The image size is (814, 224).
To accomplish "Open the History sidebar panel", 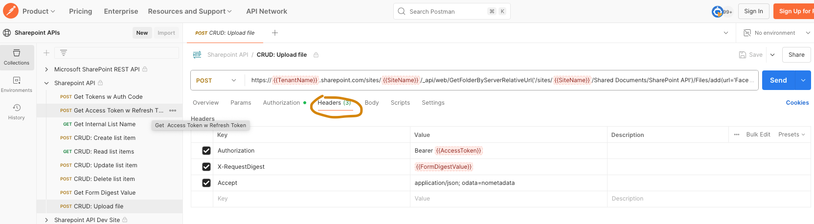I will (x=17, y=112).
